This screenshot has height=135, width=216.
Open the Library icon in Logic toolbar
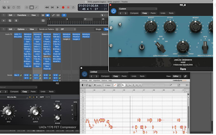[4, 7]
